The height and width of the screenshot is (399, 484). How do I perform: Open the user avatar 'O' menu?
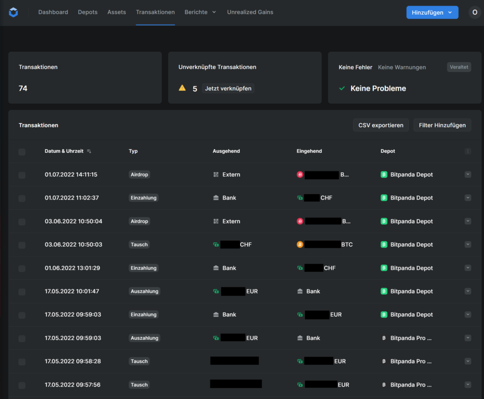click(475, 12)
